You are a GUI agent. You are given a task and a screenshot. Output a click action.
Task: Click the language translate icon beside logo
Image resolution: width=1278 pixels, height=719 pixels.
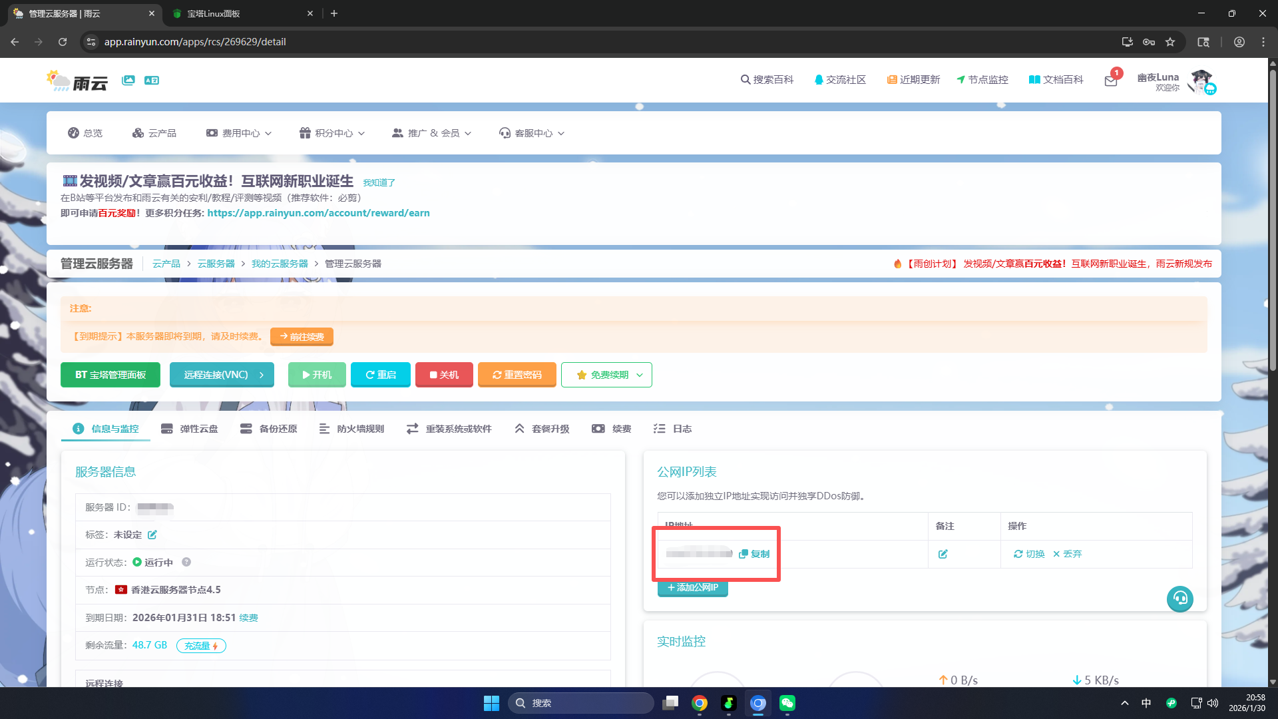pyautogui.click(x=152, y=80)
